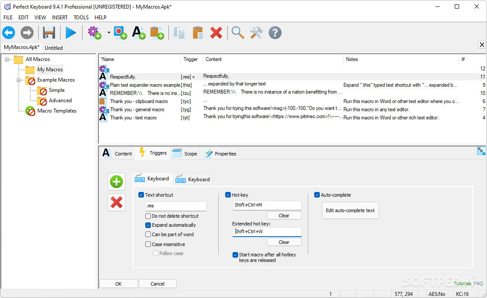Click the Macro Templates icon in the tree
This screenshot has height=298, width=487.
[x=30, y=111]
